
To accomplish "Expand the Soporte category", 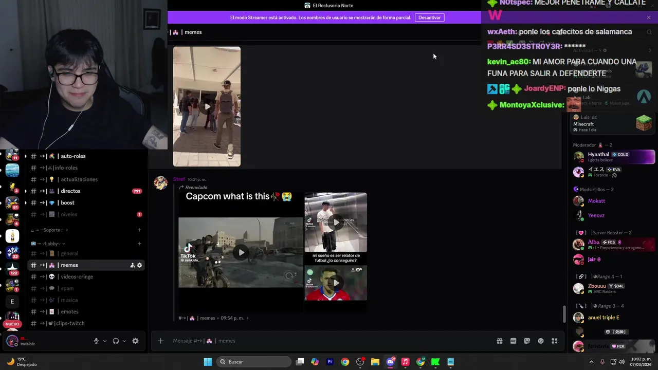I will coord(49,230).
